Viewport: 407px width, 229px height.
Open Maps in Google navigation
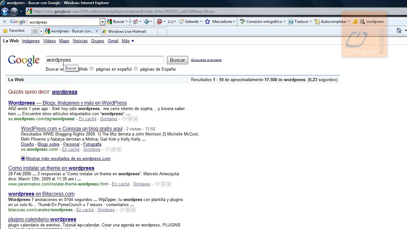(64, 41)
